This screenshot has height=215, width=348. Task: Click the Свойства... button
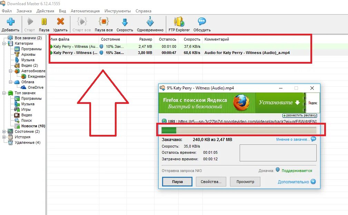click(x=211, y=182)
